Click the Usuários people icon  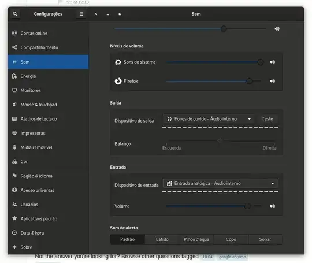point(14,205)
